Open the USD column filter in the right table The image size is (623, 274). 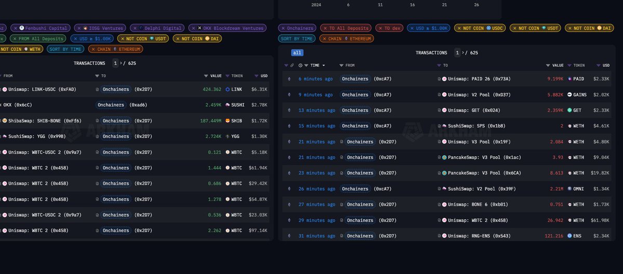599,65
